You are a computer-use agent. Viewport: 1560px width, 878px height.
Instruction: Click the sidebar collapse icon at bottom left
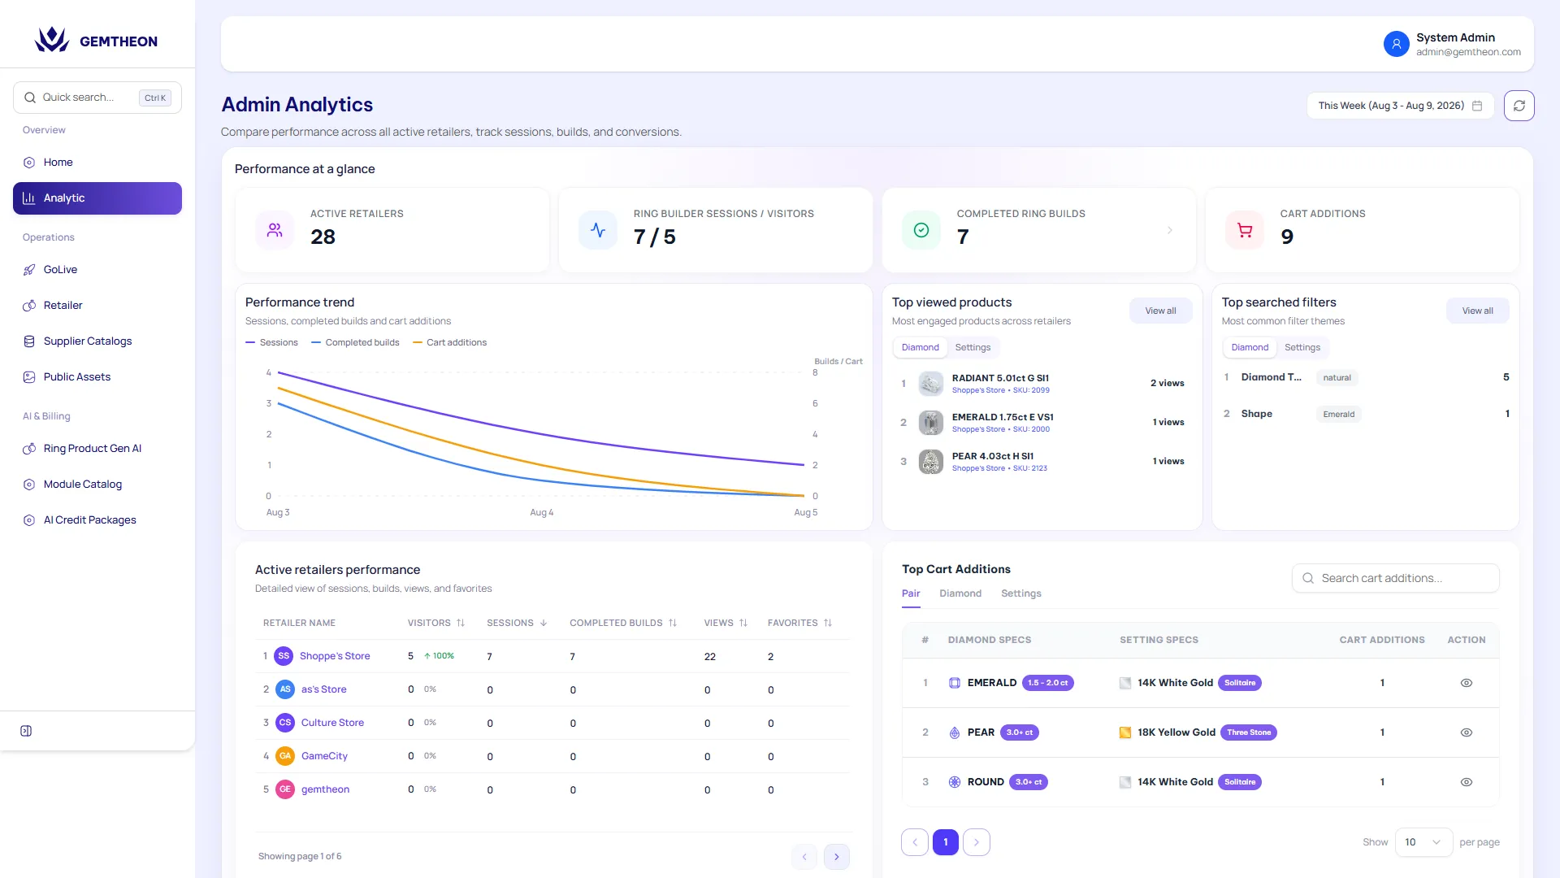[26, 731]
